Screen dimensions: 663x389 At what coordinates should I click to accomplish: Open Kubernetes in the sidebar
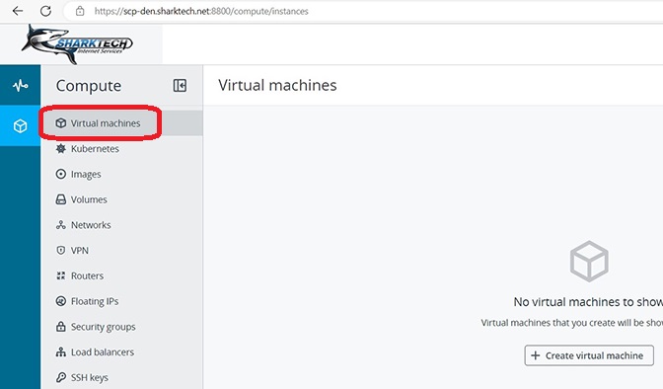pos(121,148)
